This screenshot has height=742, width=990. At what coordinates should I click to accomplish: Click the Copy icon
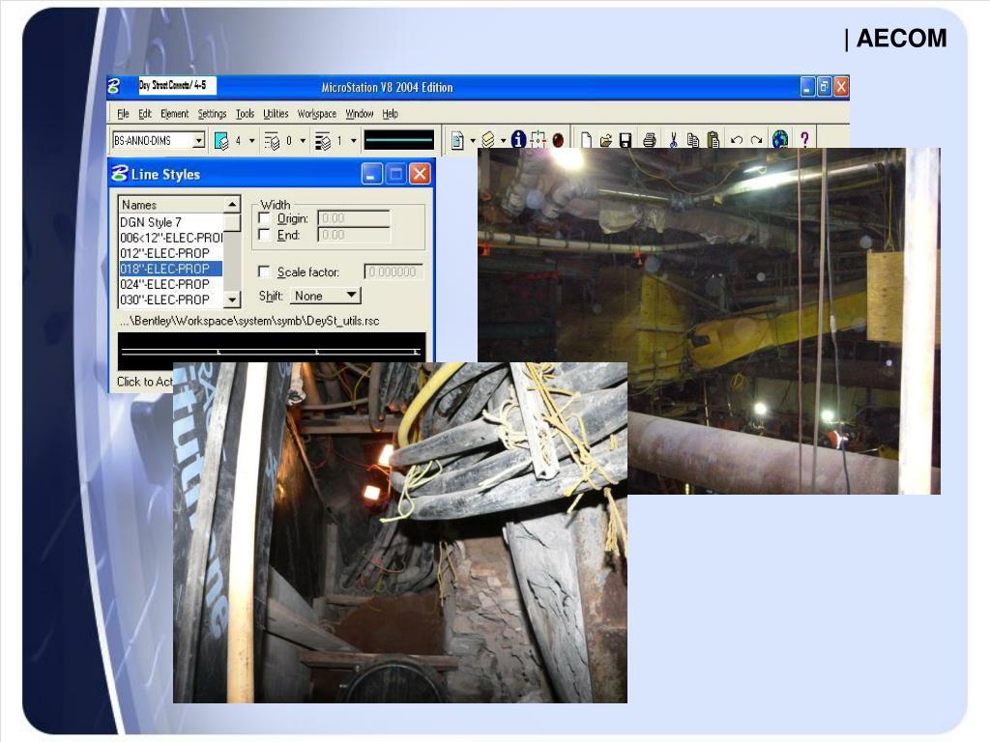pos(693,140)
